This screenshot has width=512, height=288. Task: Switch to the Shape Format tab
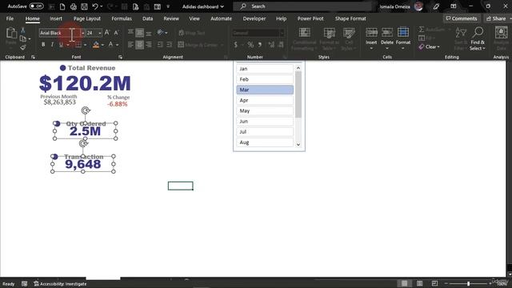point(350,18)
